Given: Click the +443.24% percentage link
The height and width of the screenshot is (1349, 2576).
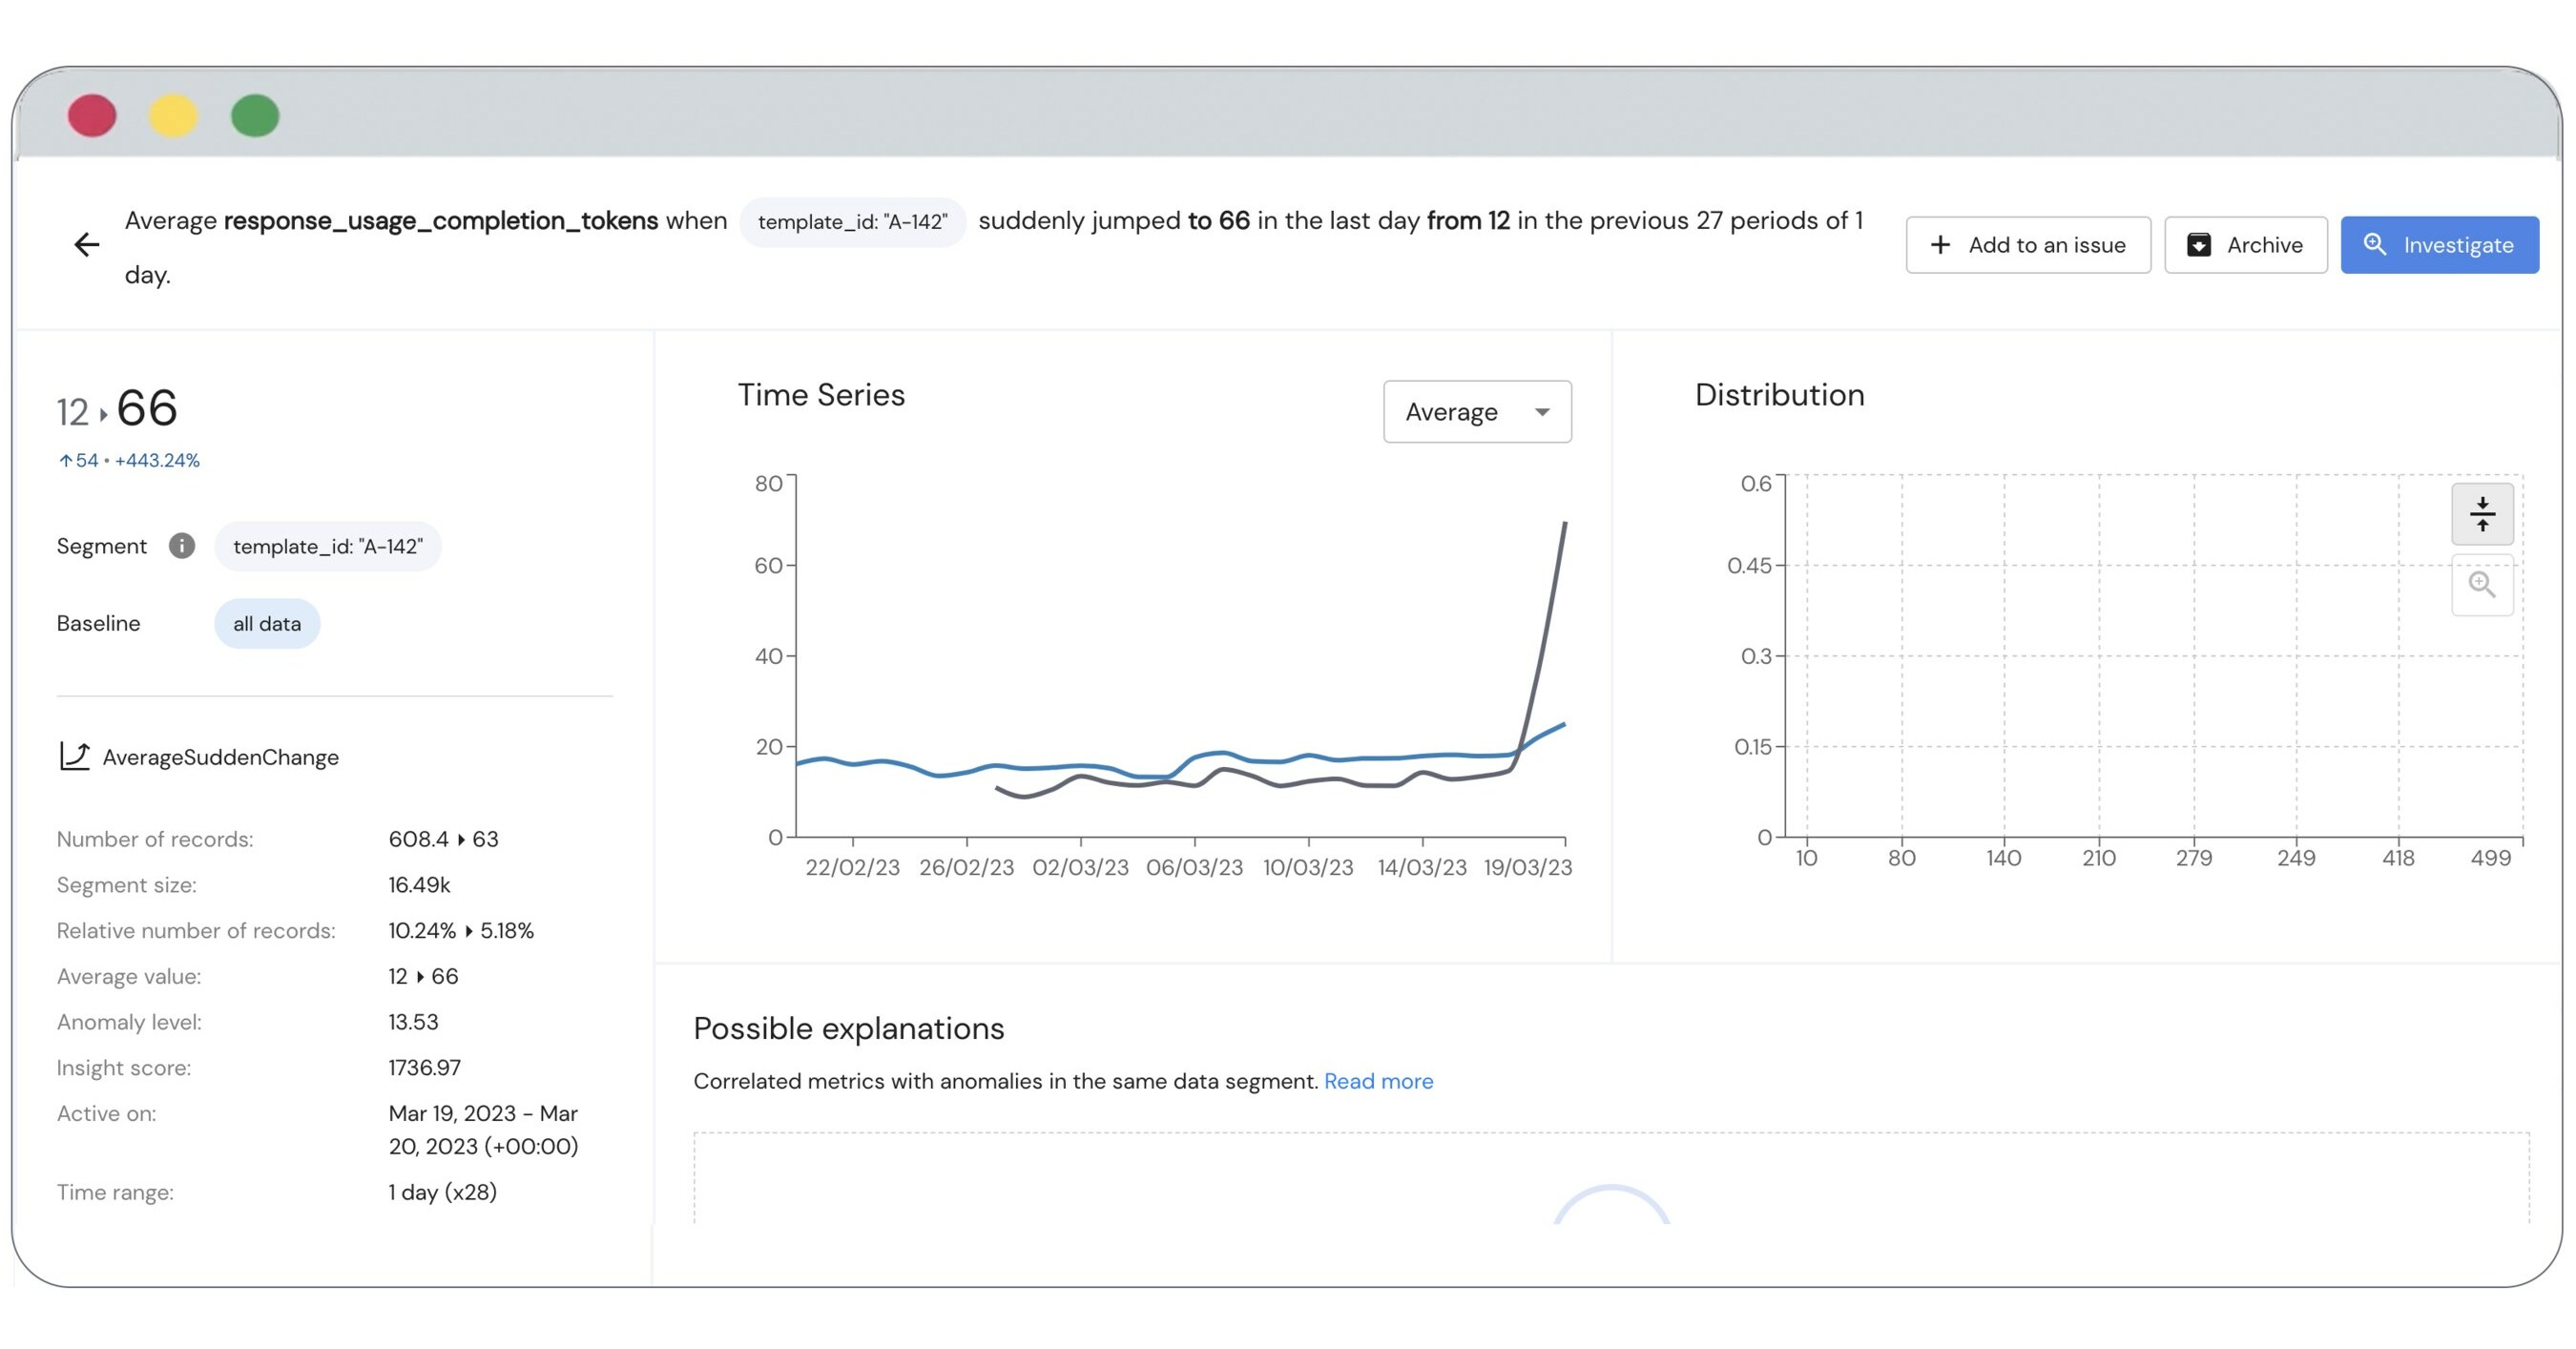Looking at the screenshot, I should tap(156, 460).
